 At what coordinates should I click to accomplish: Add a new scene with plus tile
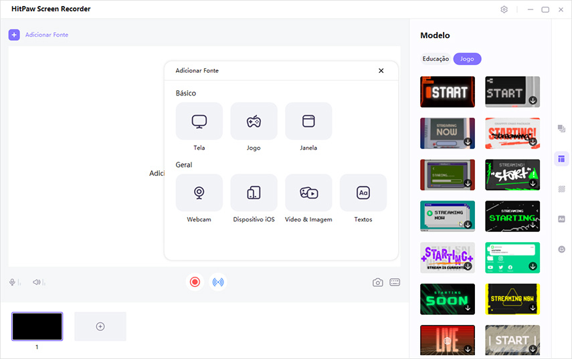[x=100, y=326]
